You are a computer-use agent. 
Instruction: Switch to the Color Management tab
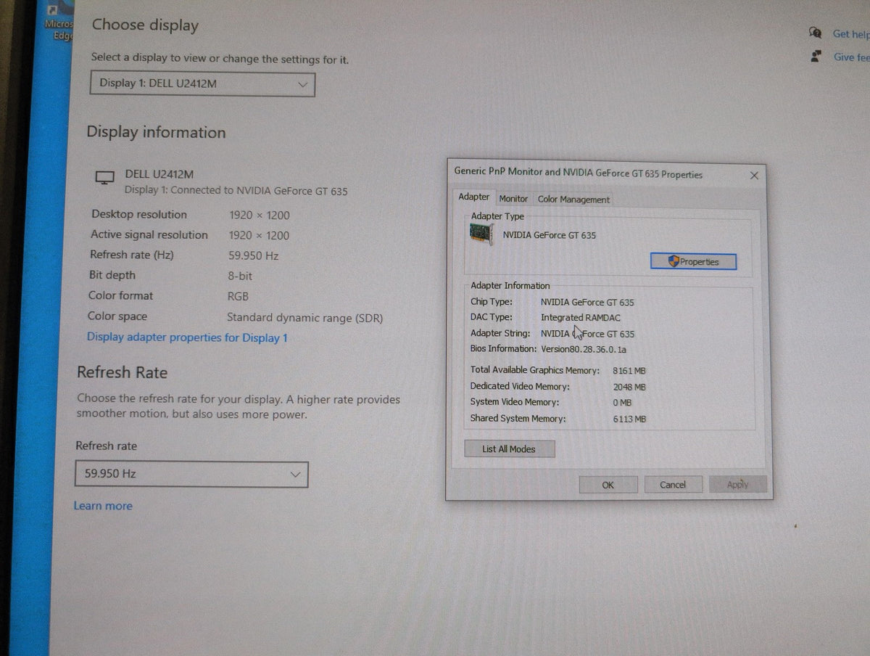[573, 200]
